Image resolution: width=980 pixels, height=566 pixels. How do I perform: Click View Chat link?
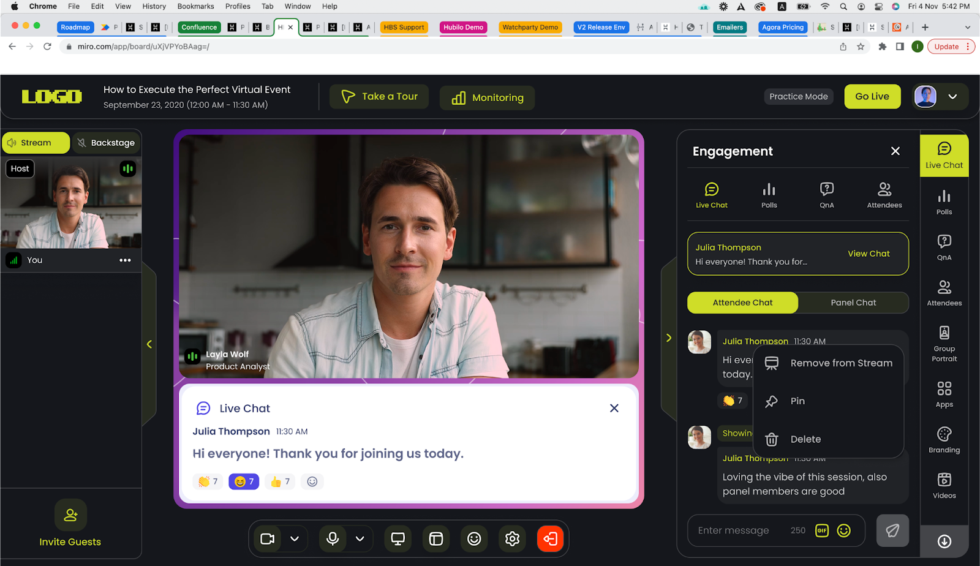click(868, 254)
